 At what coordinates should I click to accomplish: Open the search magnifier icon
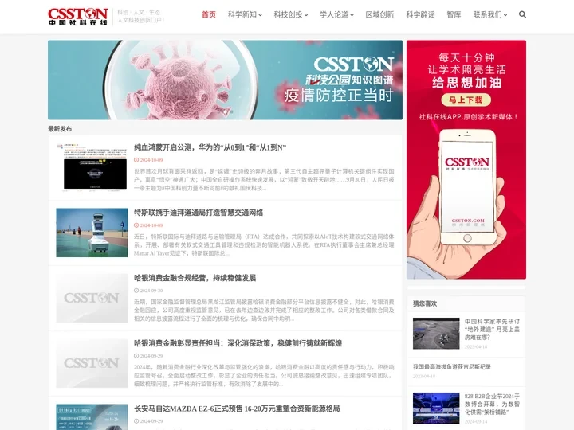522,14
